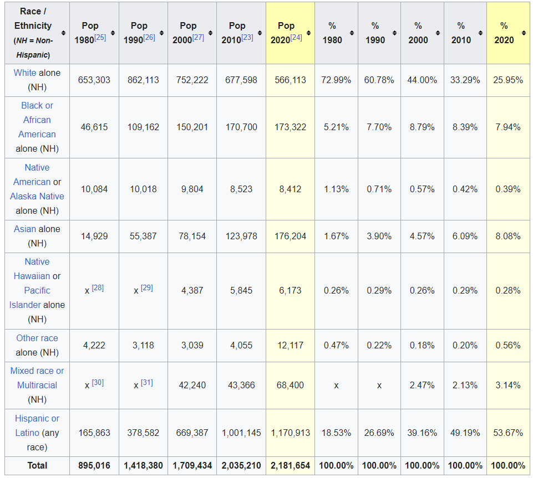This screenshot has width=538, height=478.
Task: Open footnote [30] in Multiracial row
Action: tap(98, 382)
